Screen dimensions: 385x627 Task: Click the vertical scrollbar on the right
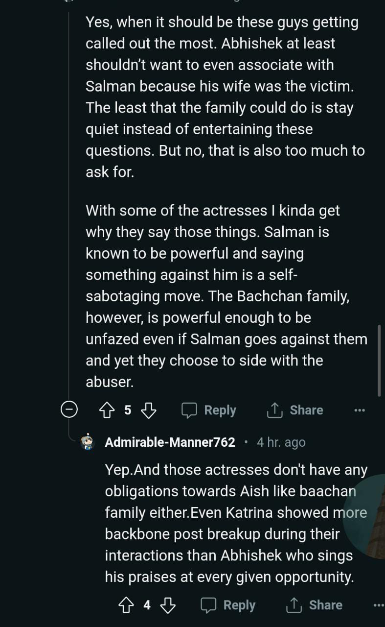click(x=380, y=360)
